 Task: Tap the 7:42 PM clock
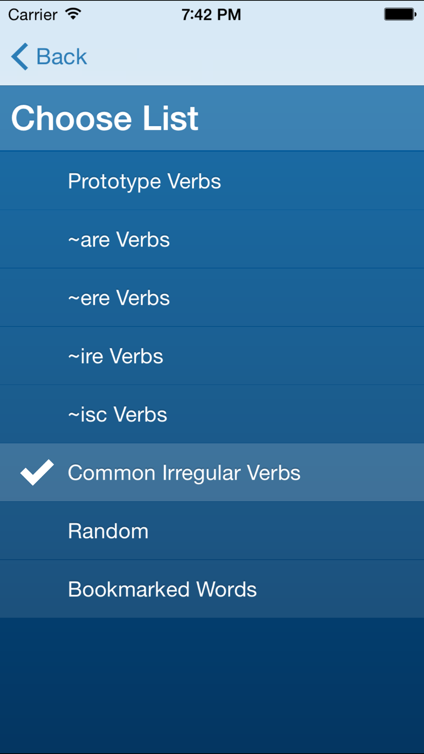pyautogui.click(x=211, y=15)
